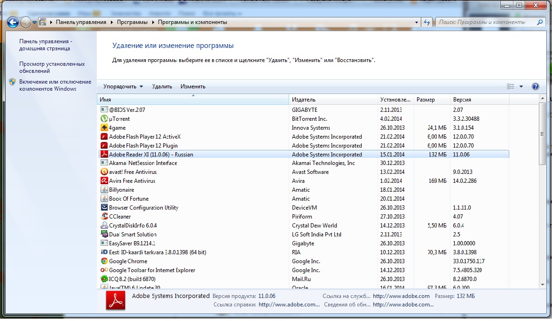Open Просмотр установленных обновлений link

coord(52,68)
